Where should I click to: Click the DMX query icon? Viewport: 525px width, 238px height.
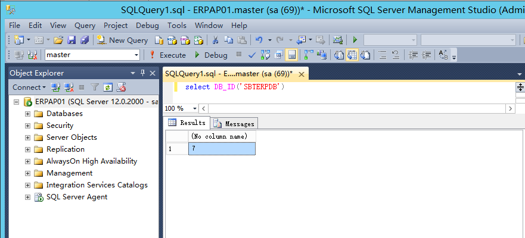click(x=185, y=40)
